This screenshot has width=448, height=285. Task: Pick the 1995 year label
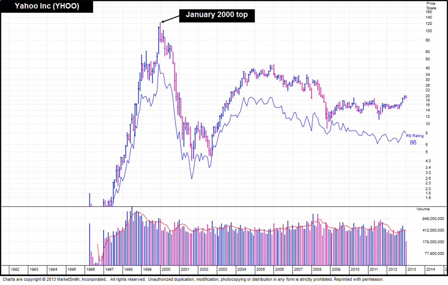(x=72, y=269)
